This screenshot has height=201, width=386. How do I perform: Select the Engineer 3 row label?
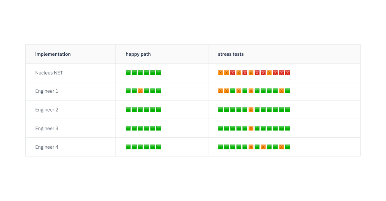click(47, 128)
